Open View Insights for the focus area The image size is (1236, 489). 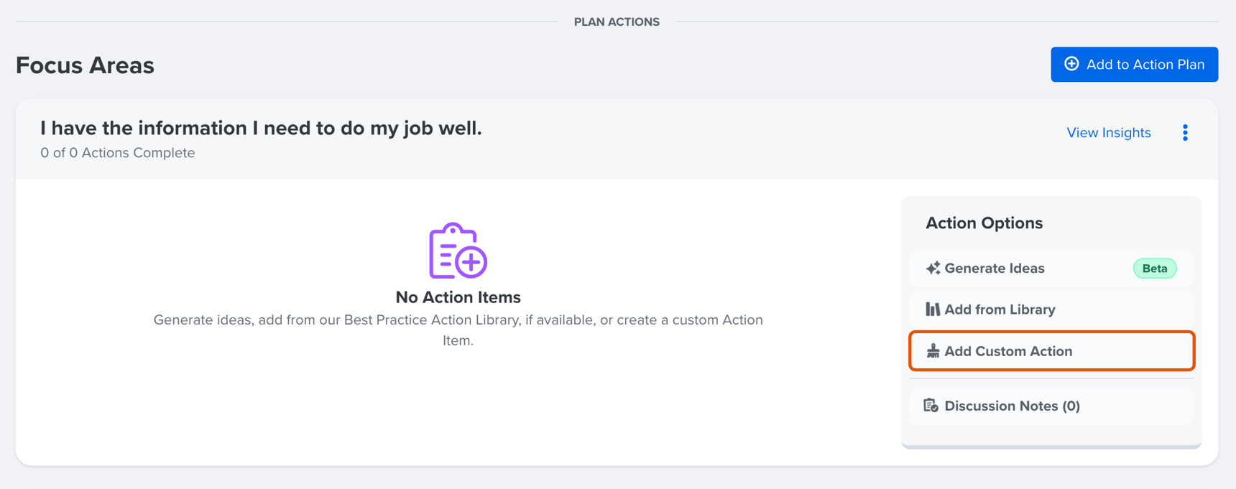point(1108,132)
